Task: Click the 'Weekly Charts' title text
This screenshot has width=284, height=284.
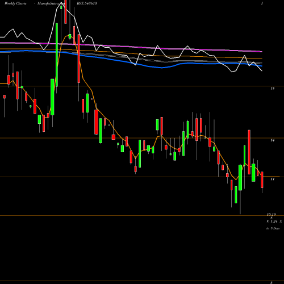Action: click(15, 3)
